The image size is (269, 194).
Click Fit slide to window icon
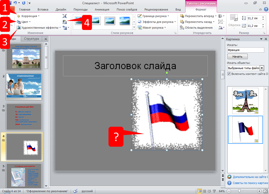[x=265, y=191]
